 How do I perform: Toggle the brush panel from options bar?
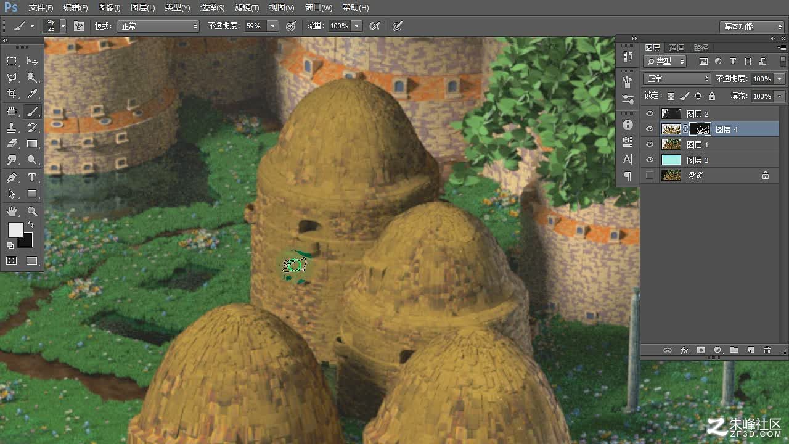pyautogui.click(x=79, y=26)
